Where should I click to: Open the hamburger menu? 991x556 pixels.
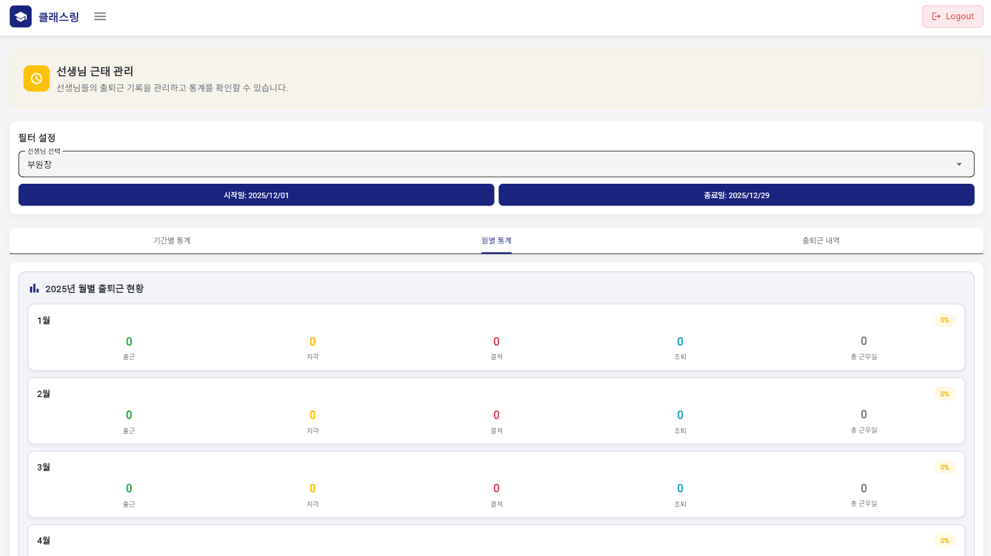(x=100, y=16)
